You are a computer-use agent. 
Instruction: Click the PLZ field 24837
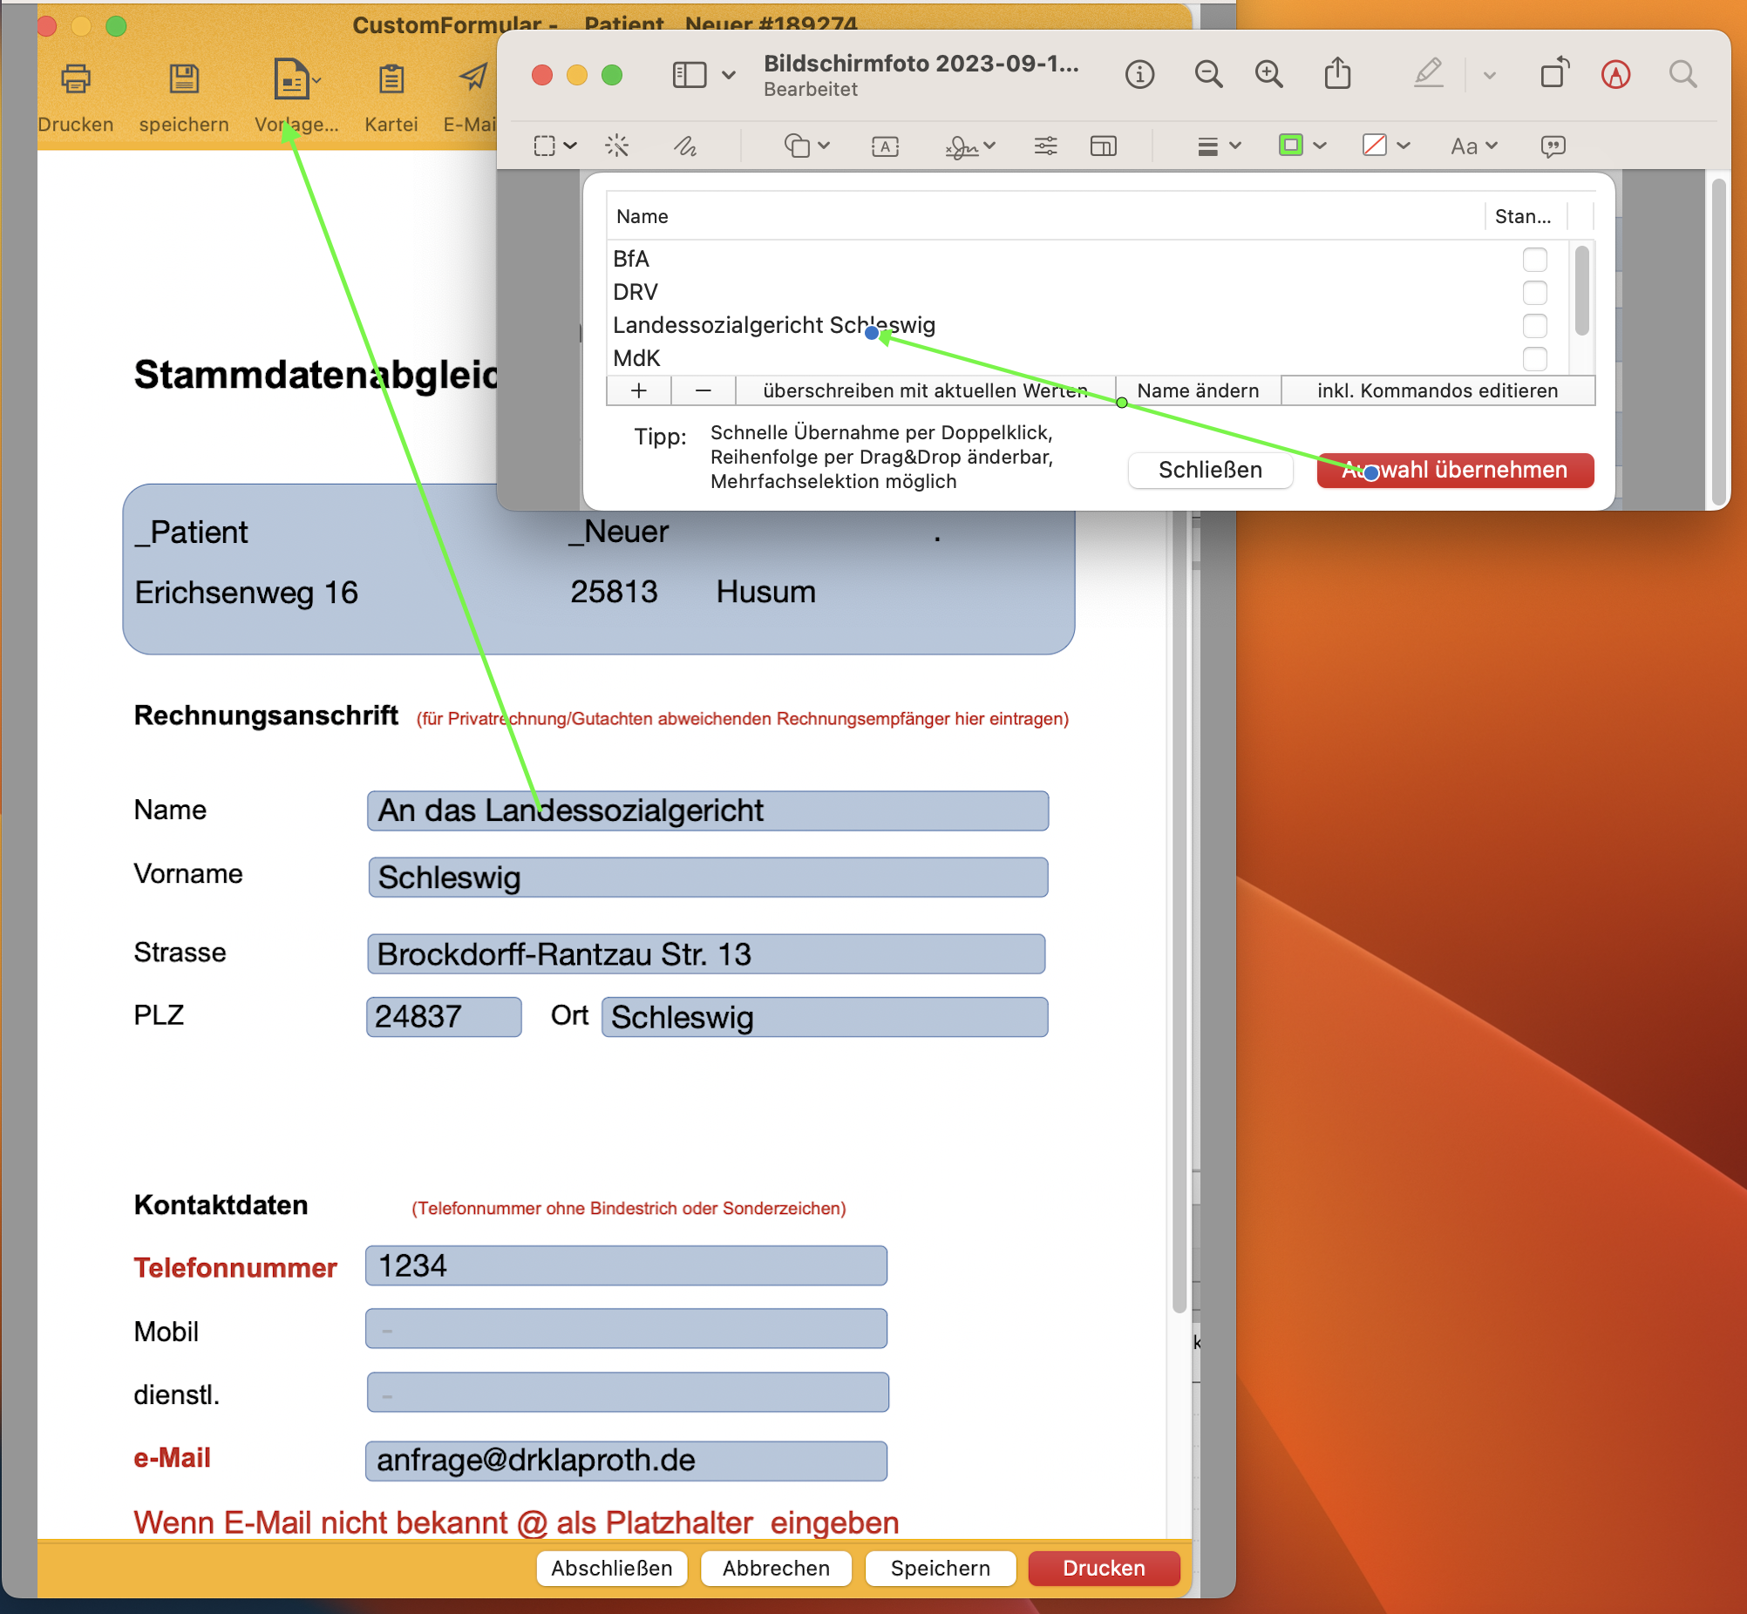point(444,1017)
